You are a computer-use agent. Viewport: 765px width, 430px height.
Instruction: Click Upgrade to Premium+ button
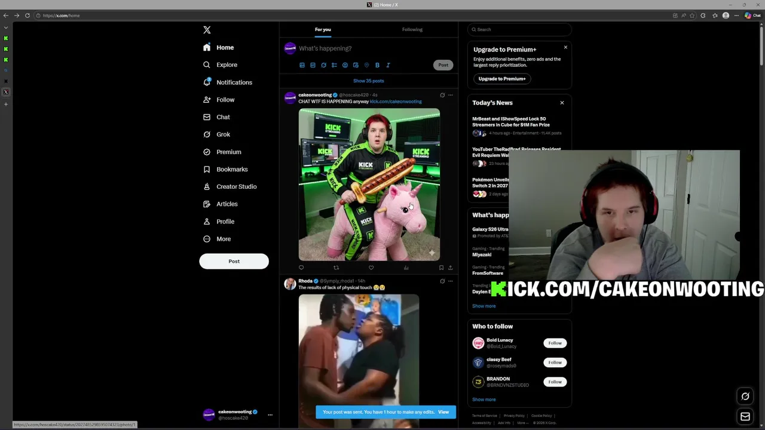(x=502, y=79)
